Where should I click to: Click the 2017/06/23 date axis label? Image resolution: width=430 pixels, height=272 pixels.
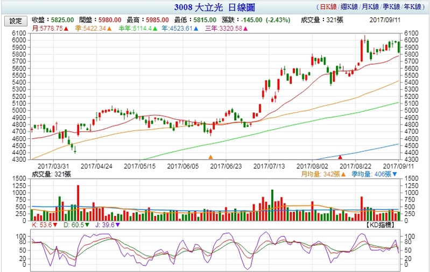(x=226, y=166)
